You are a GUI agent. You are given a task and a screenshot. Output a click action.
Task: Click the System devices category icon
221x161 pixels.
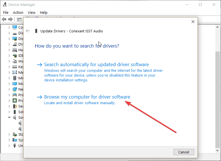(x=15, y=140)
